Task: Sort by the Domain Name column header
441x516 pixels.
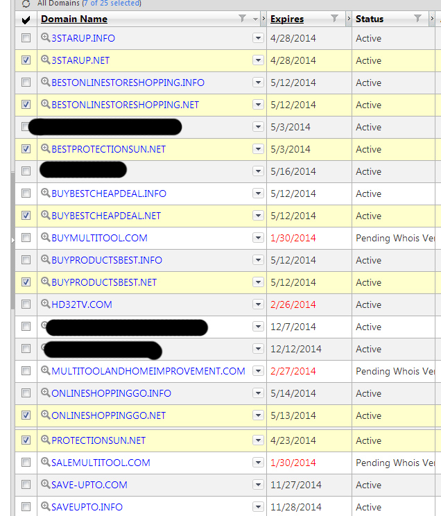Action: point(74,19)
